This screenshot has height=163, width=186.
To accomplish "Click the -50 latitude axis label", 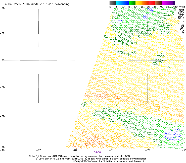I will coord(2,8).
